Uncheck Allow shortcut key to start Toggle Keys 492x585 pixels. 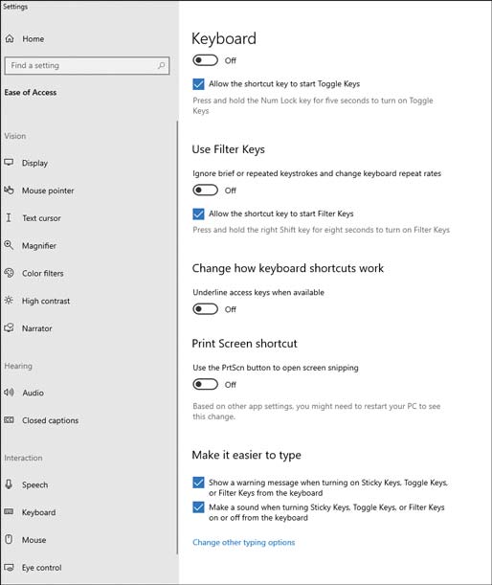(198, 84)
